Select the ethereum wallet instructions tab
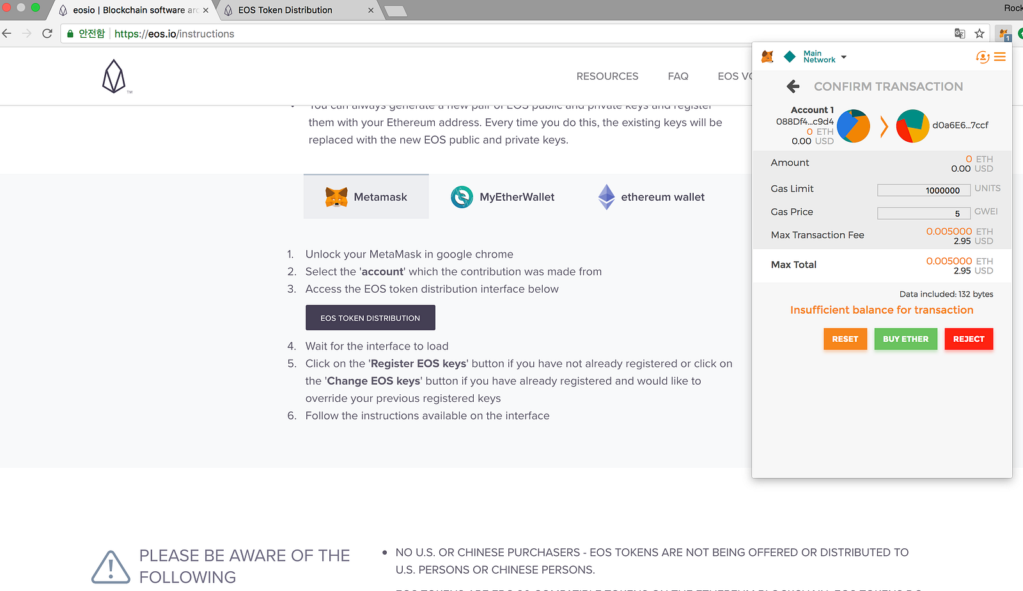Screen dimensions: 1023x591 click(651, 197)
